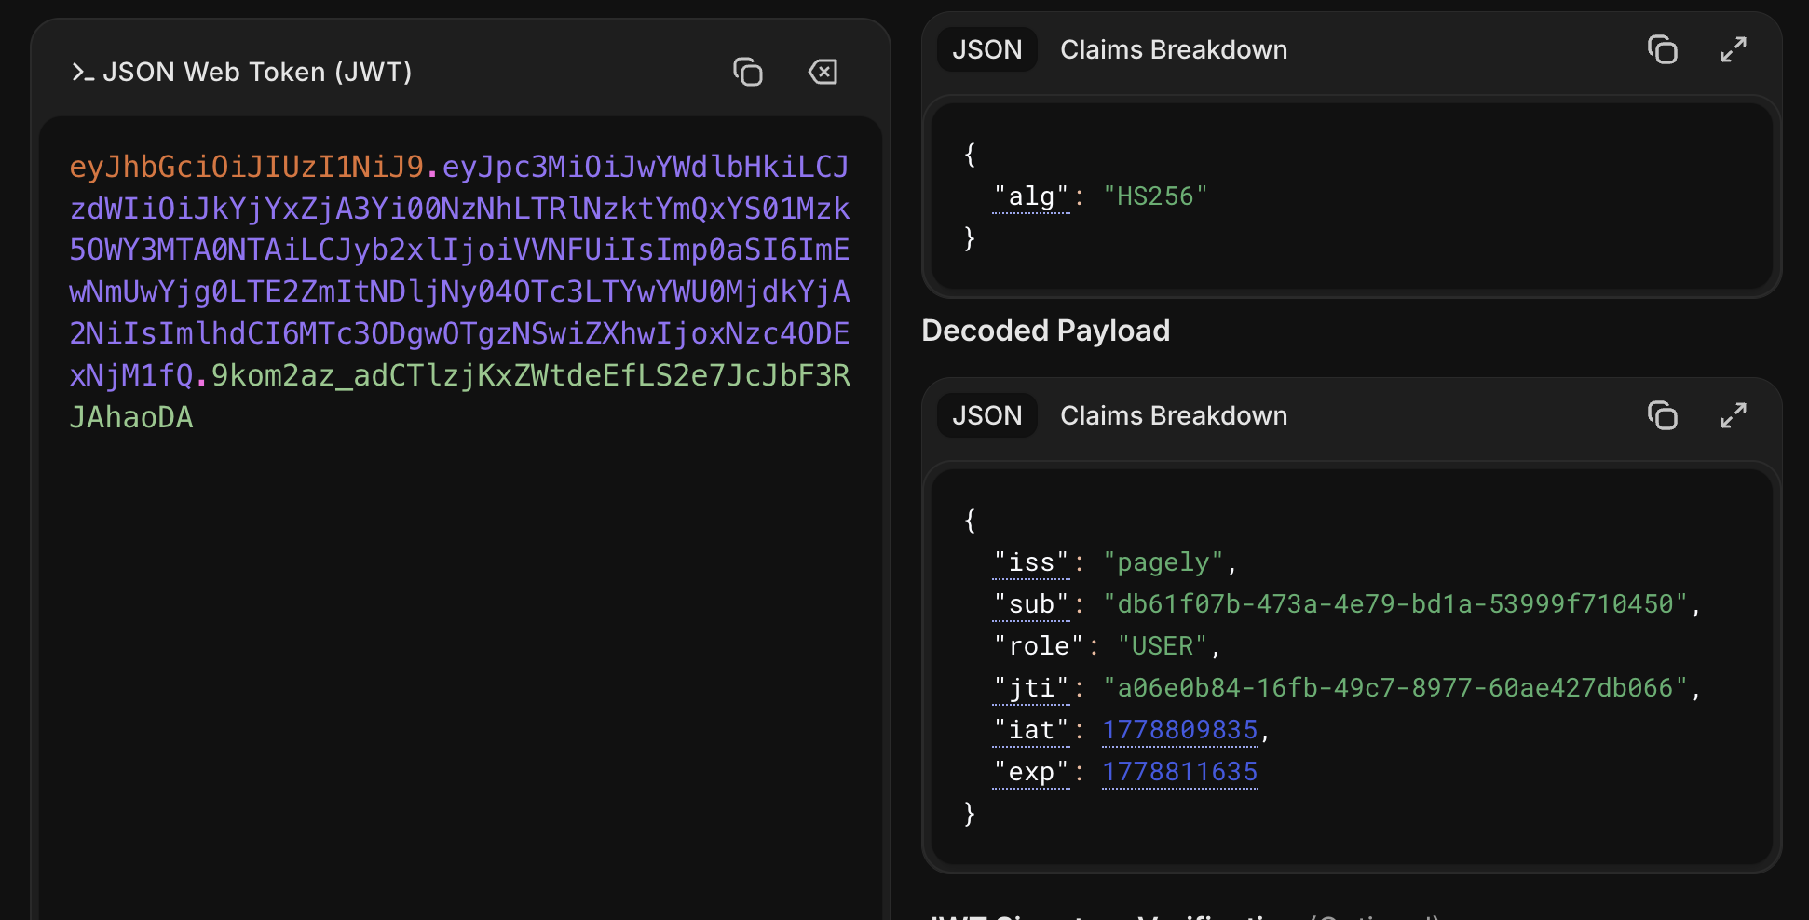Click the terminal prompt icon beside JWT title
This screenshot has width=1809, height=920.
(83, 72)
